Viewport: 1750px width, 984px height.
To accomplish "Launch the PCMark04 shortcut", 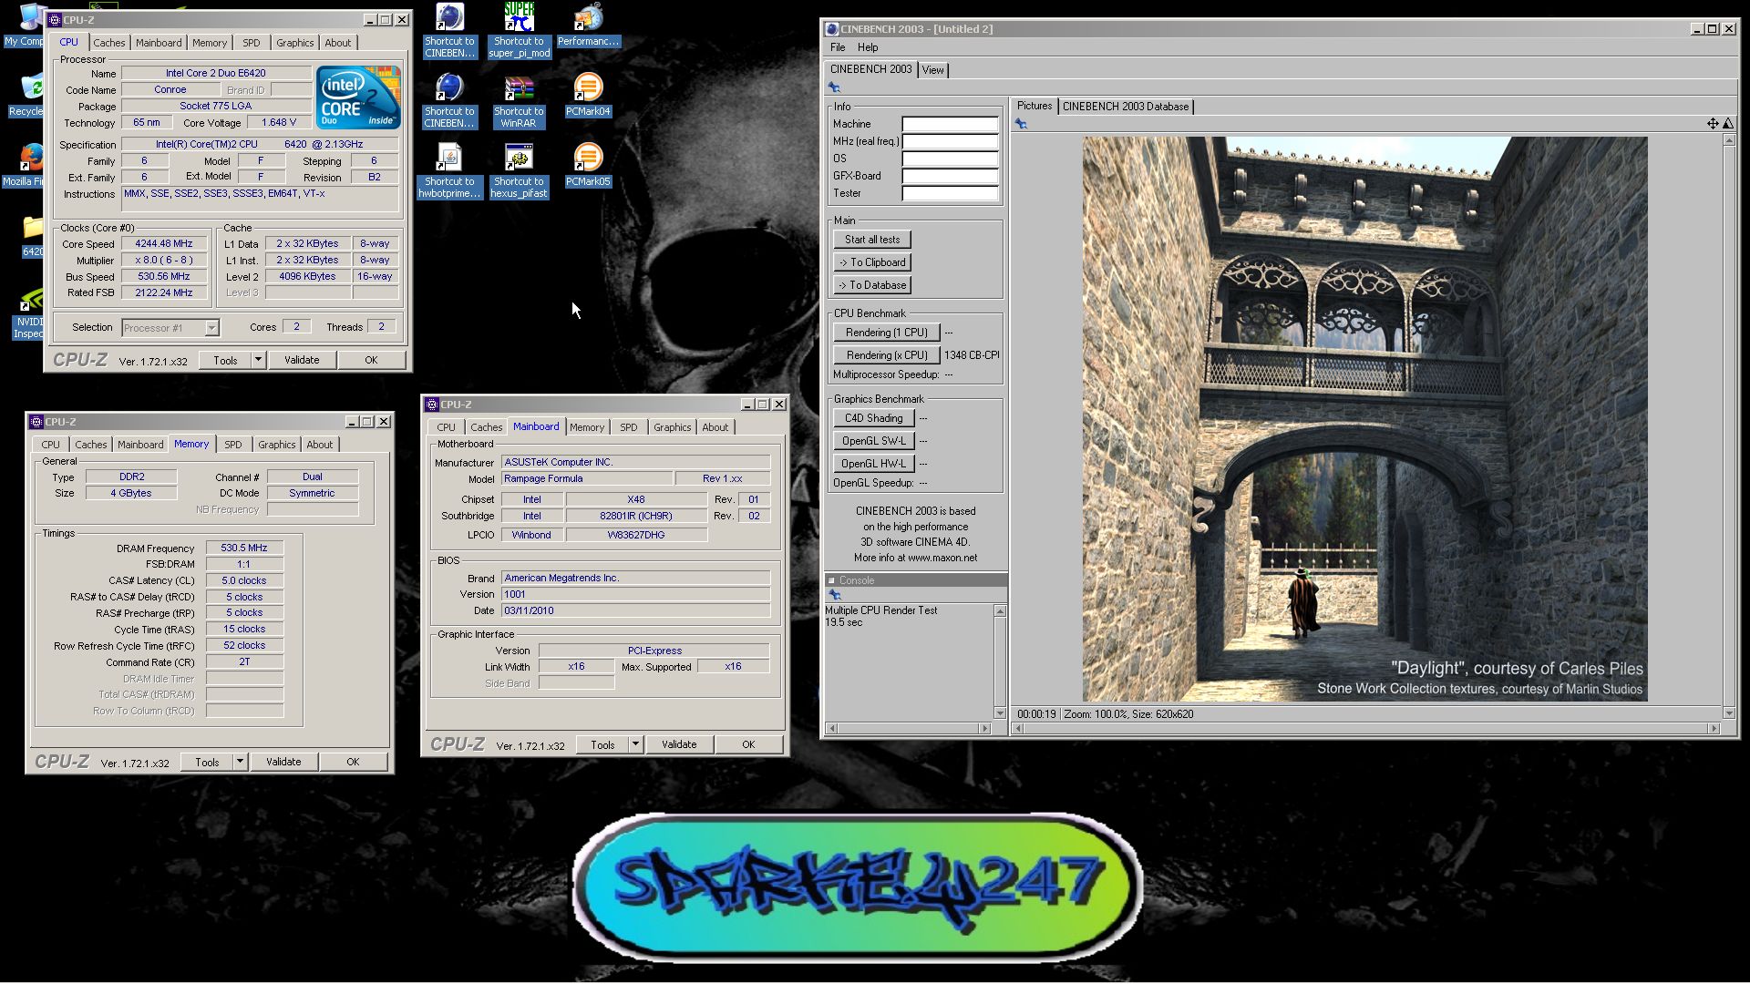I will click(x=588, y=96).
